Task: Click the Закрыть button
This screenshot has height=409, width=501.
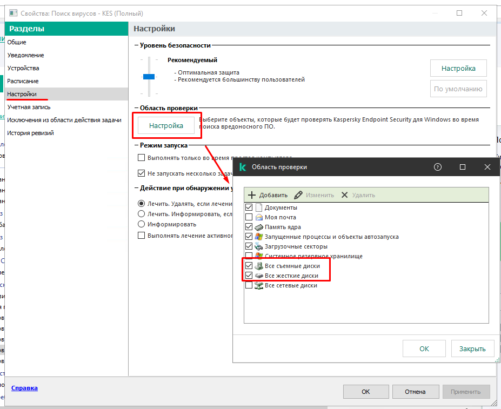Action: point(472,348)
